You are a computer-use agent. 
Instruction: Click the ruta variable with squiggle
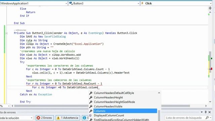pos(29,40)
